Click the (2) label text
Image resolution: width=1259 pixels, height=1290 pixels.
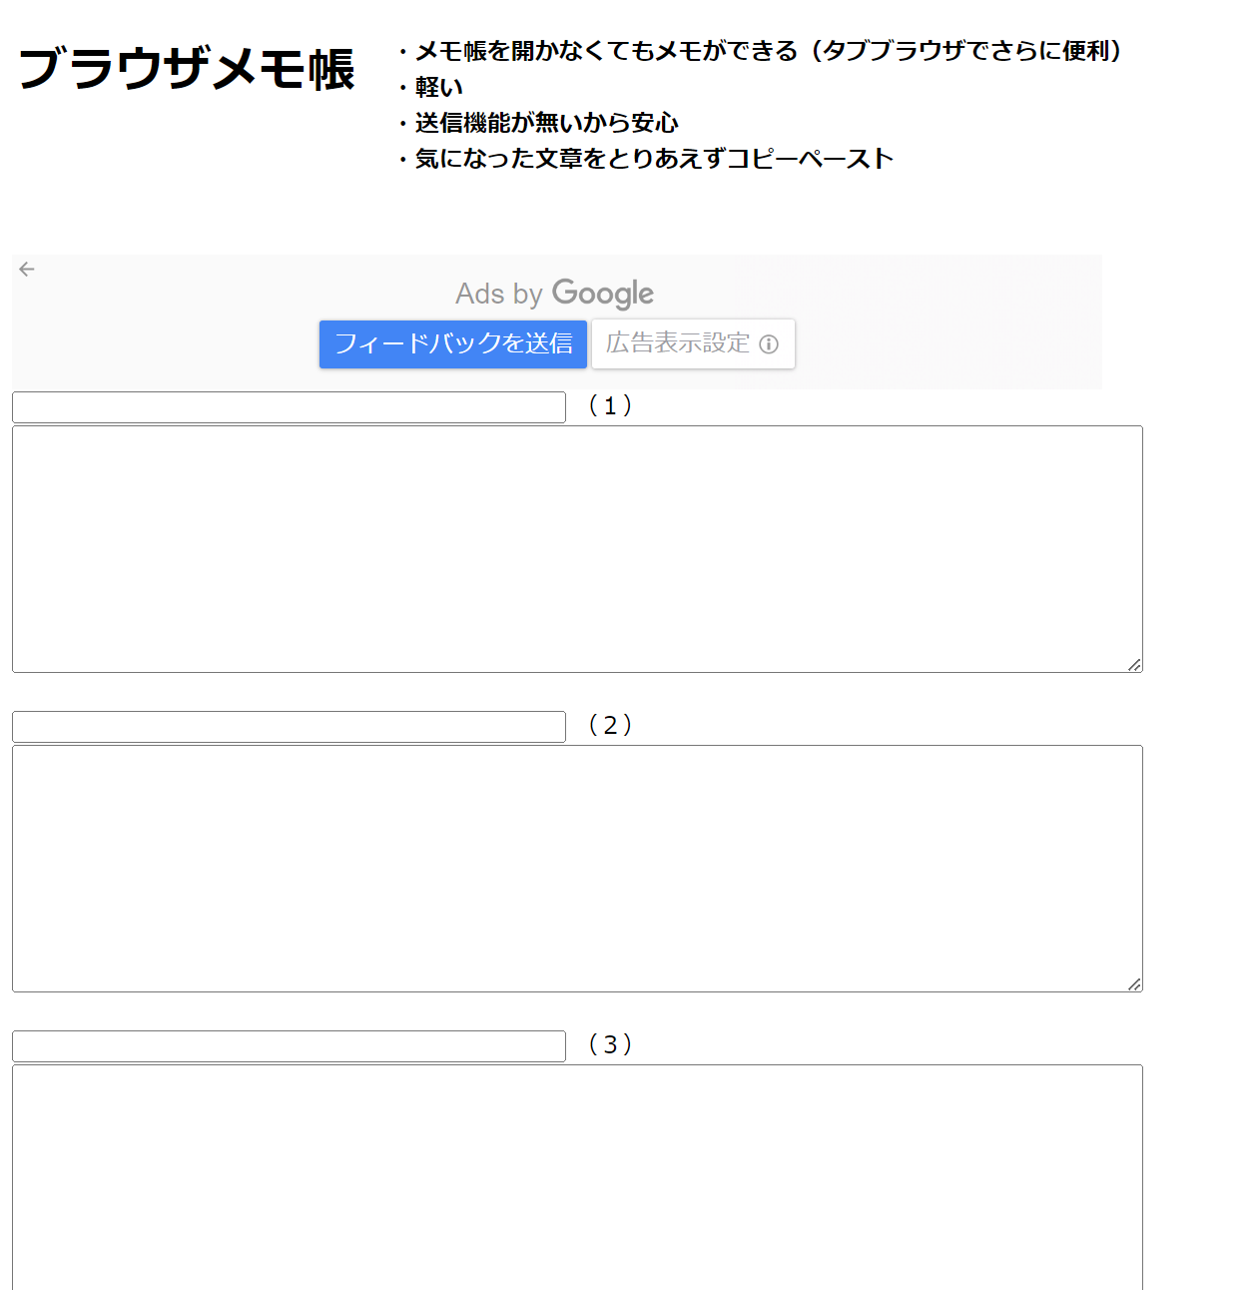pyautogui.click(x=610, y=725)
